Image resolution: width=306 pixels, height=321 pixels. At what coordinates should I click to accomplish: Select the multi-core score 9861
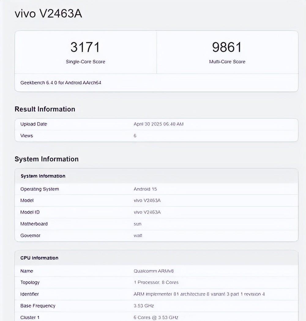[x=227, y=47]
